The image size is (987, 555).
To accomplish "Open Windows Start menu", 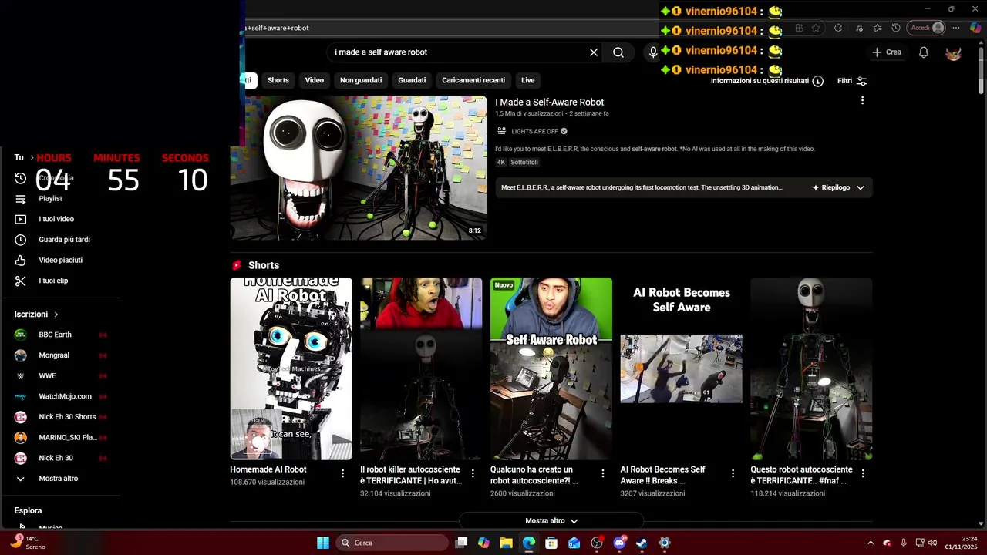I will 323,543.
